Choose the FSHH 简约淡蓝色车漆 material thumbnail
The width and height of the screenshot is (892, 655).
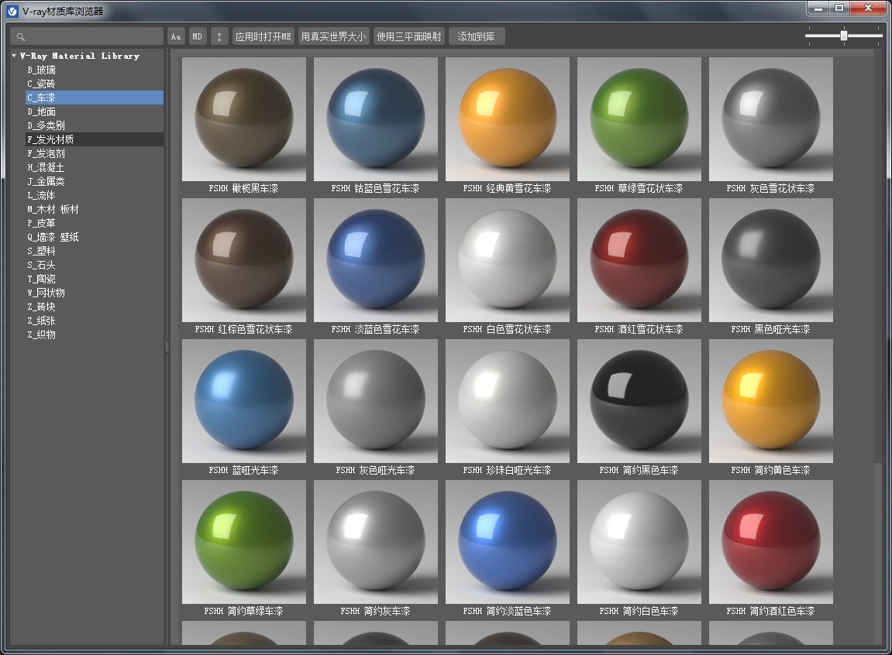(x=508, y=542)
